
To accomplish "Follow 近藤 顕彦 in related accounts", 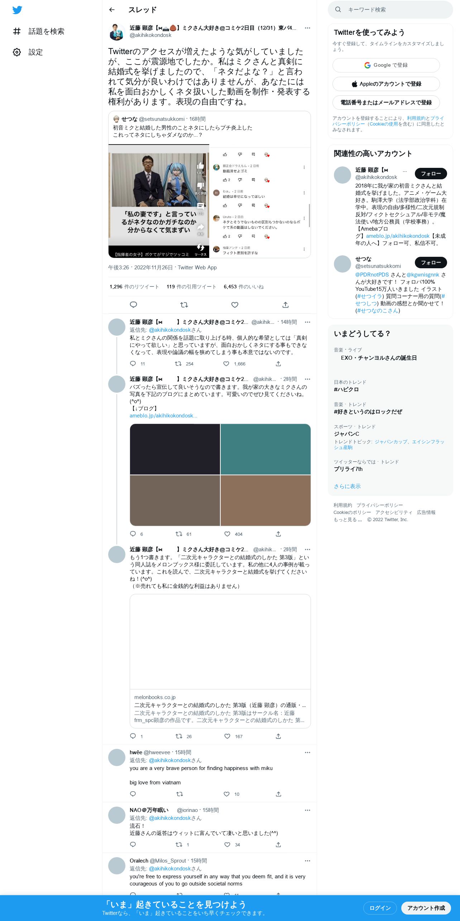I will click(x=431, y=174).
